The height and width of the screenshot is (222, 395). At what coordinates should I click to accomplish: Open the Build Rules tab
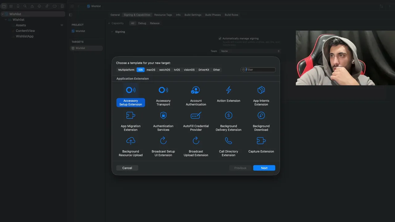click(x=231, y=15)
